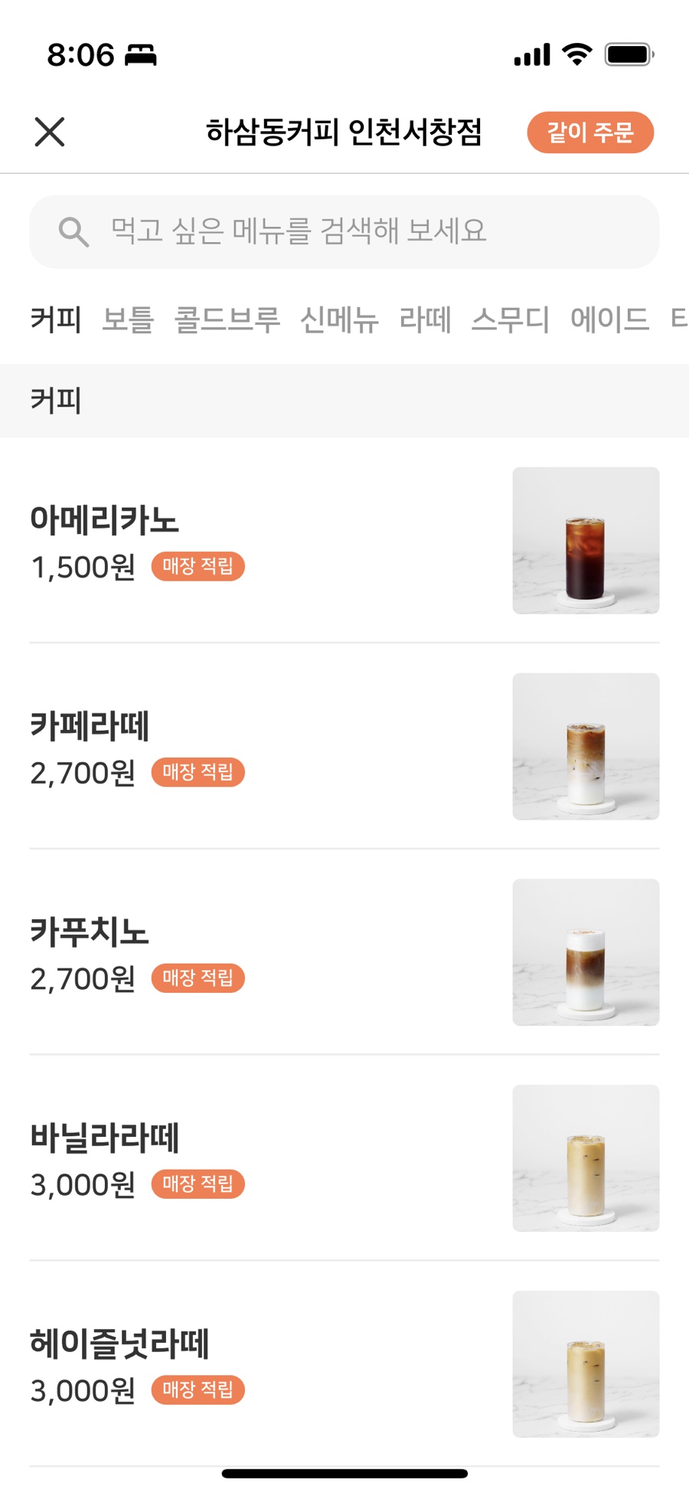Tap the battery icon in status bar
Image resolution: width=689 pixels, height=1493 pixels.
pyautogui.click(x=629, y=54)
